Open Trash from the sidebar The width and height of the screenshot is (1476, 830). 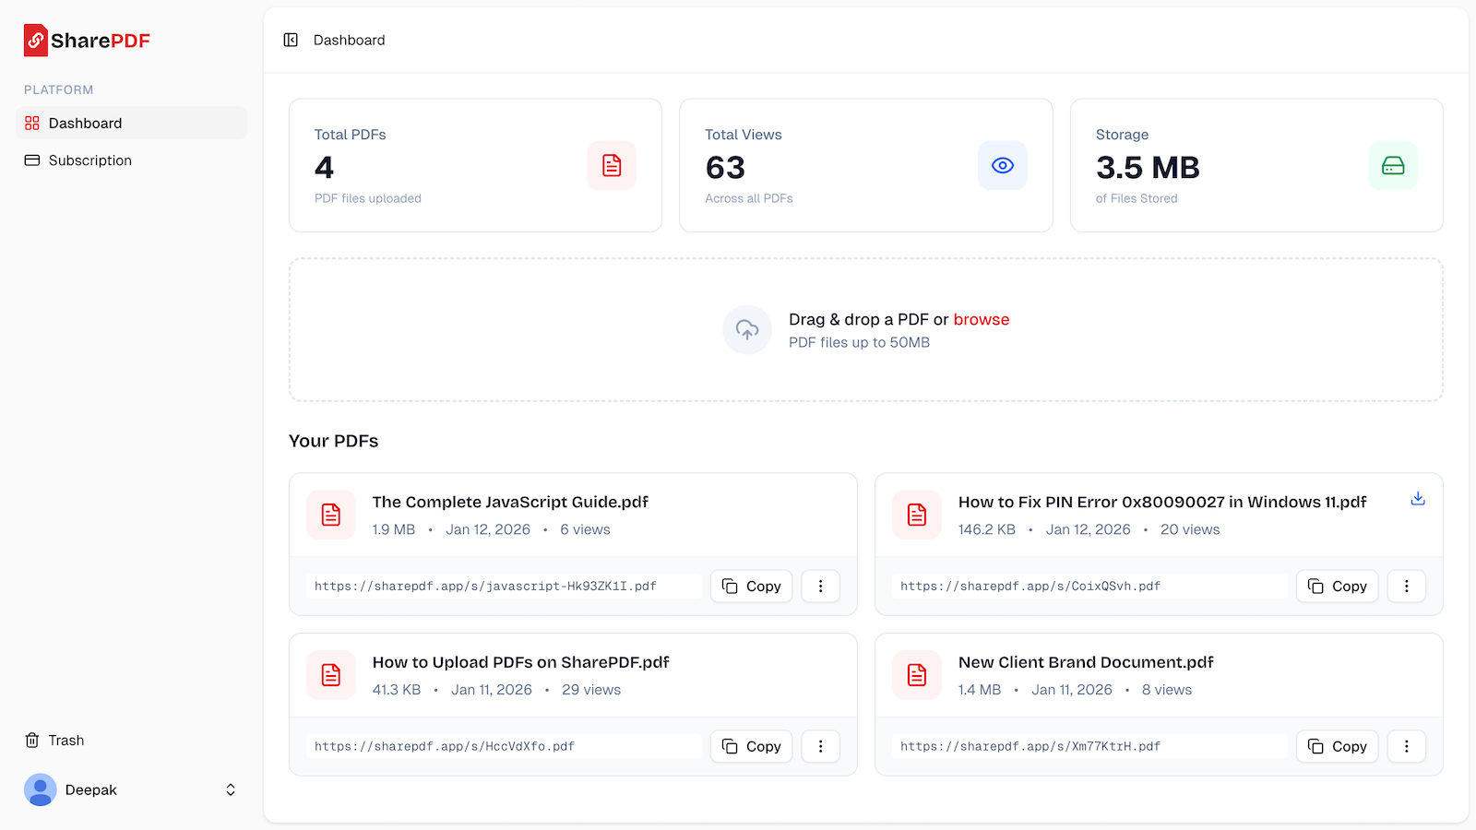65,740
